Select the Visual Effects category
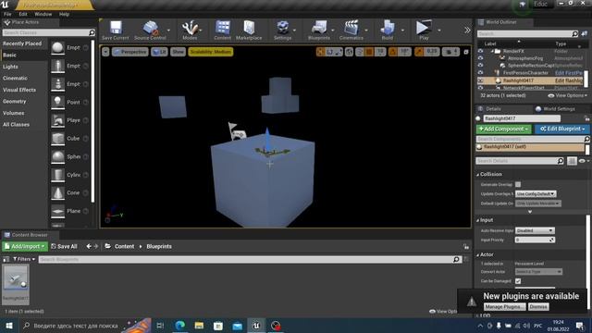Image resolution: width=592 pixels, height=333 pixels. [19, 90]
